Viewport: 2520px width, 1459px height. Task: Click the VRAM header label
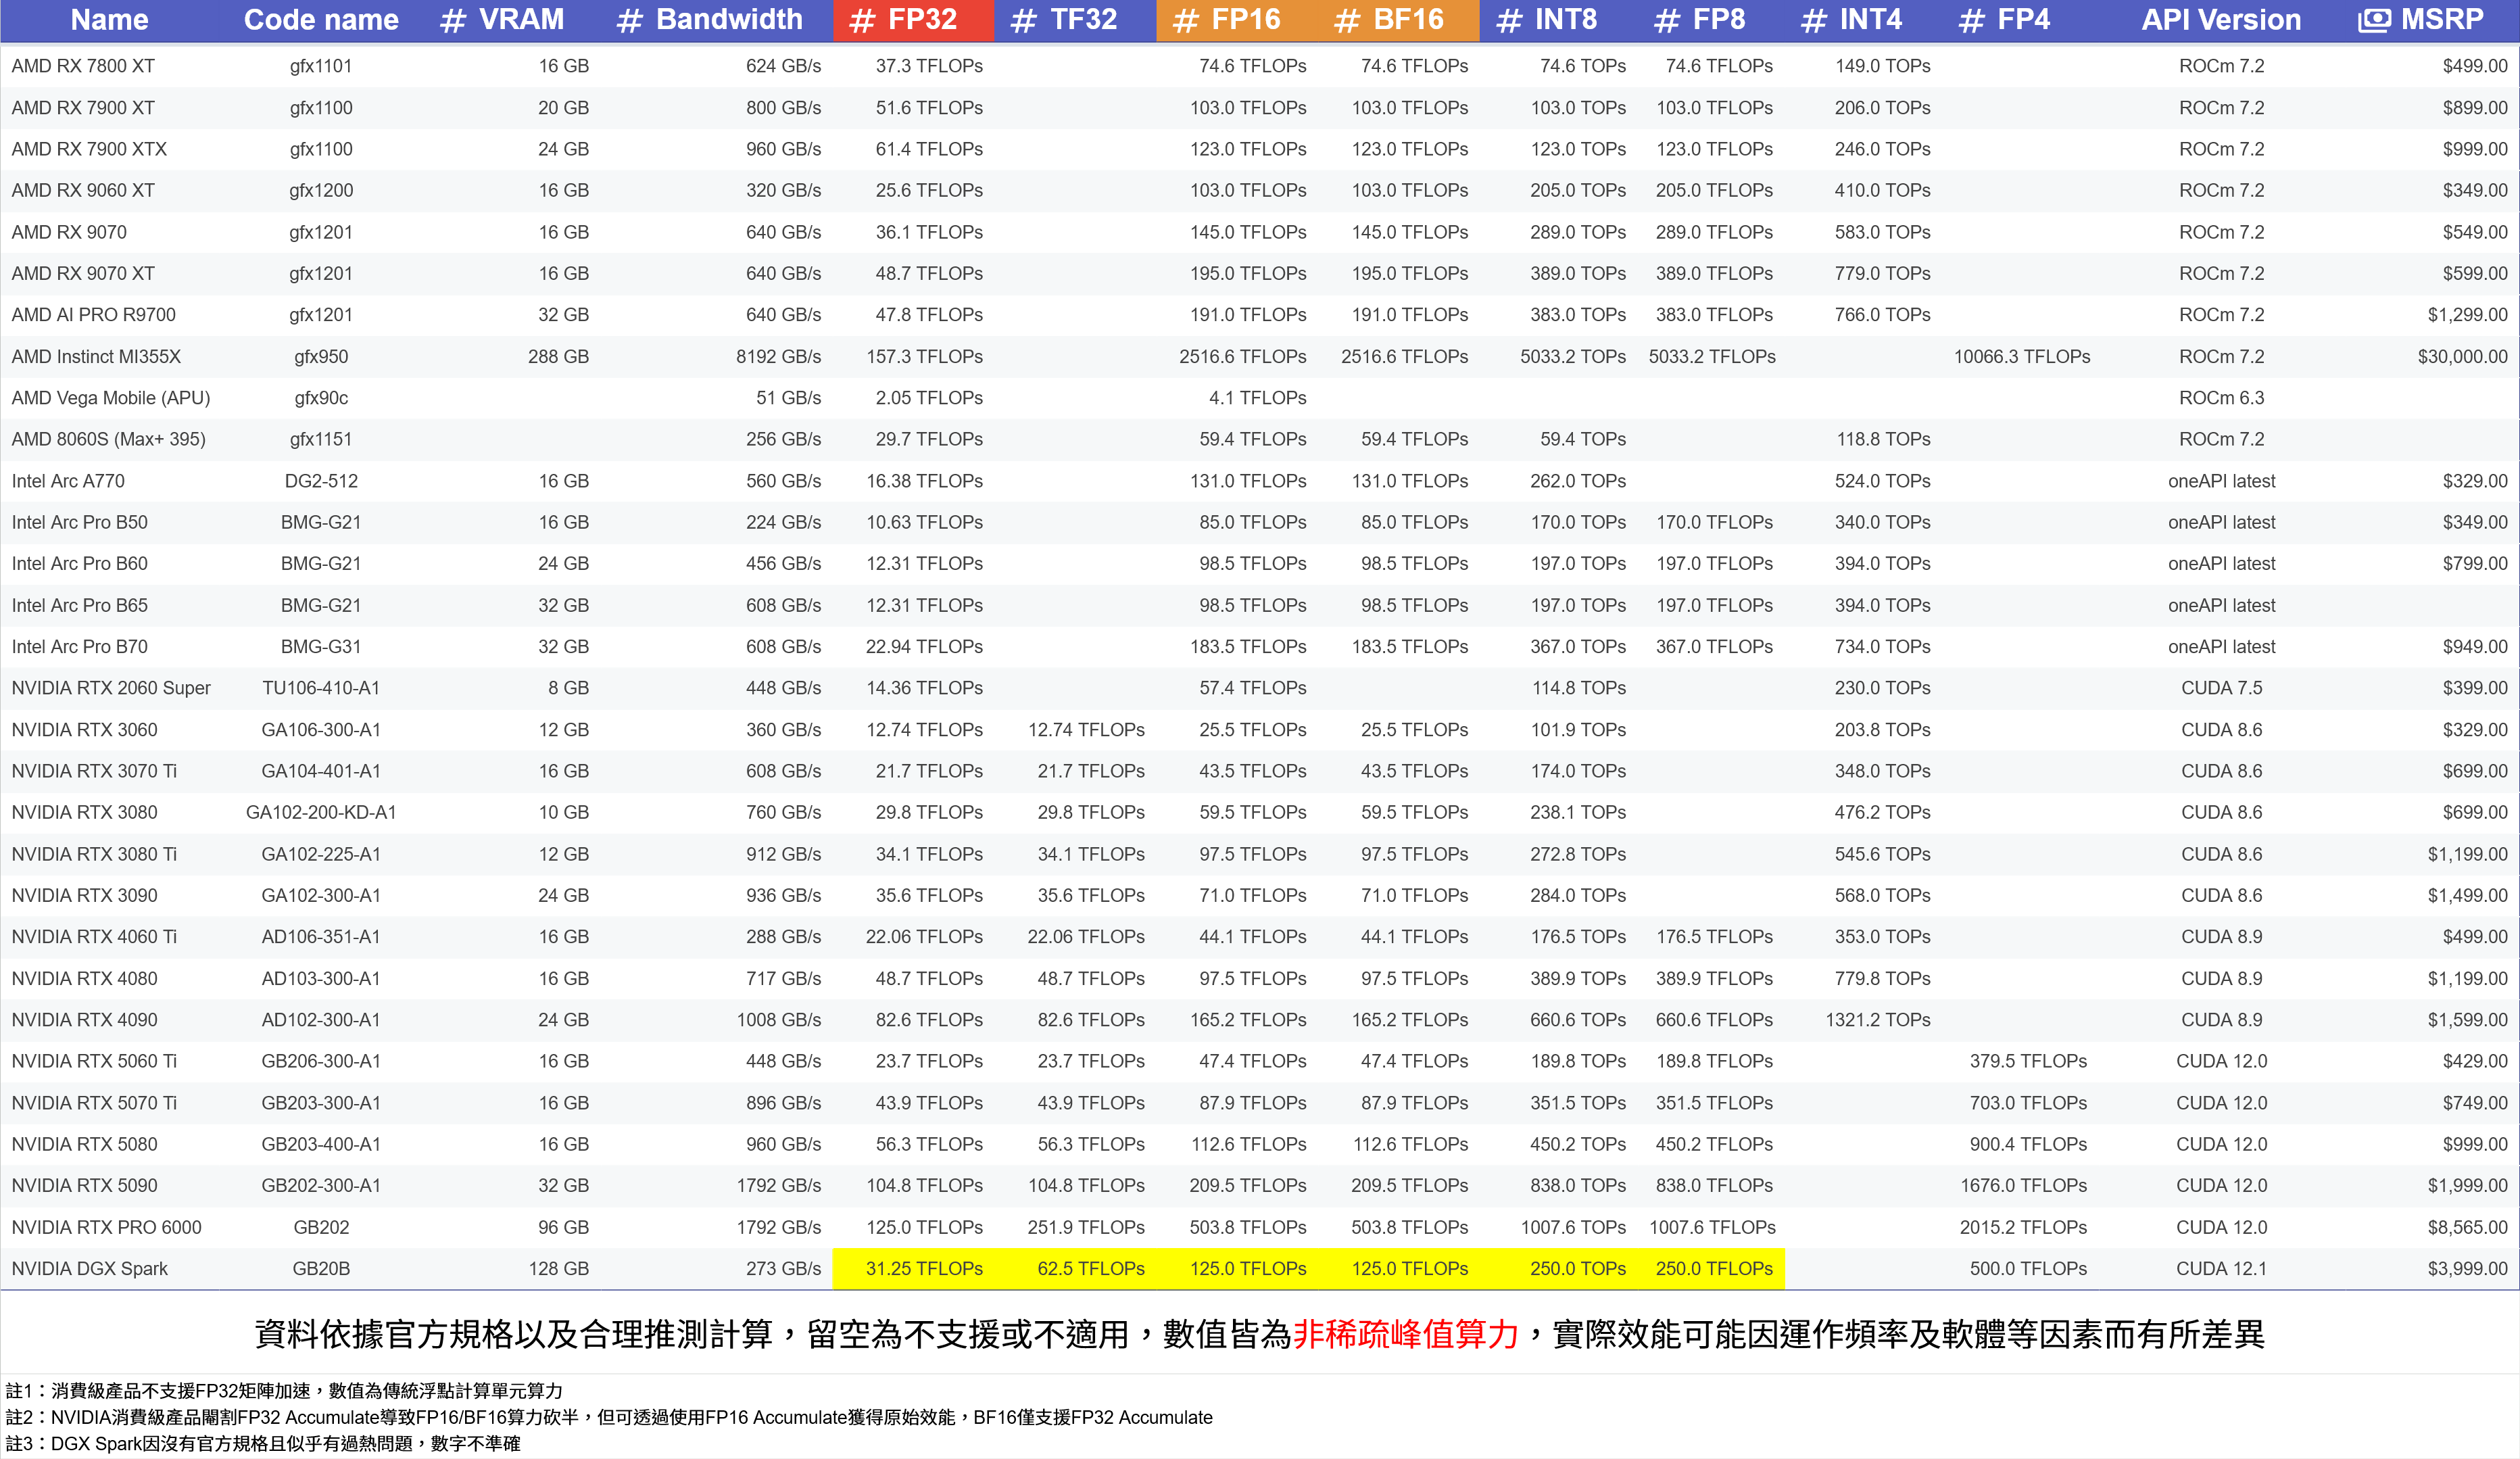click(521, 20)
